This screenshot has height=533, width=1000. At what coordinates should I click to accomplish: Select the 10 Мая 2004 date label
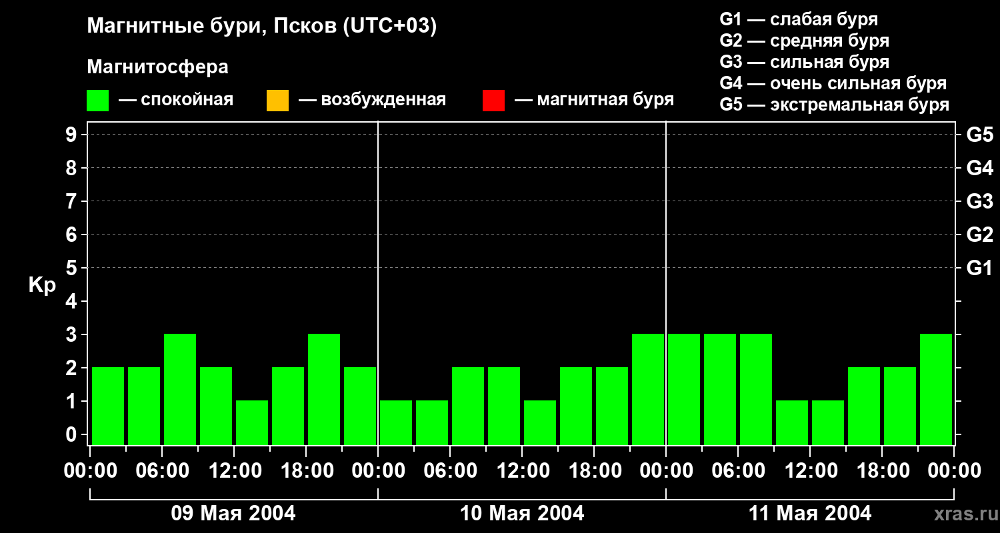pyautogui.click(x=522, y=514)
